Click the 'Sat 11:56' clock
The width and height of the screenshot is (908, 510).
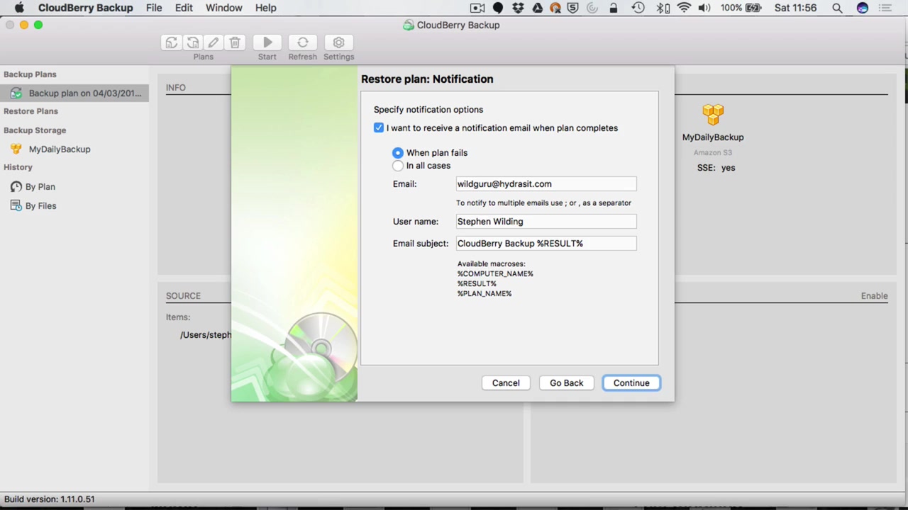tap(796, 8)
